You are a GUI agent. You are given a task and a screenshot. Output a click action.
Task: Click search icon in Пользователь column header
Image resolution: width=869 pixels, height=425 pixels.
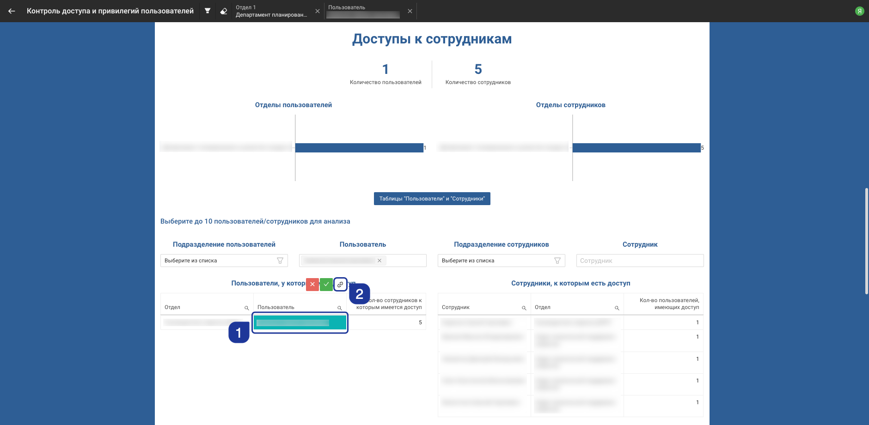click(x=340, y=308)
